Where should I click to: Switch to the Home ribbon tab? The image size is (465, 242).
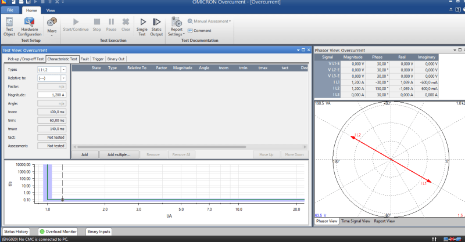(31, 10)
